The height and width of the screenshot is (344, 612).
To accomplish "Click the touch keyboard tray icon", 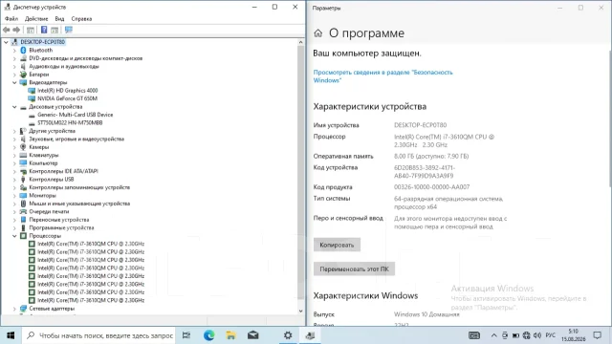I will click(474, 335).
